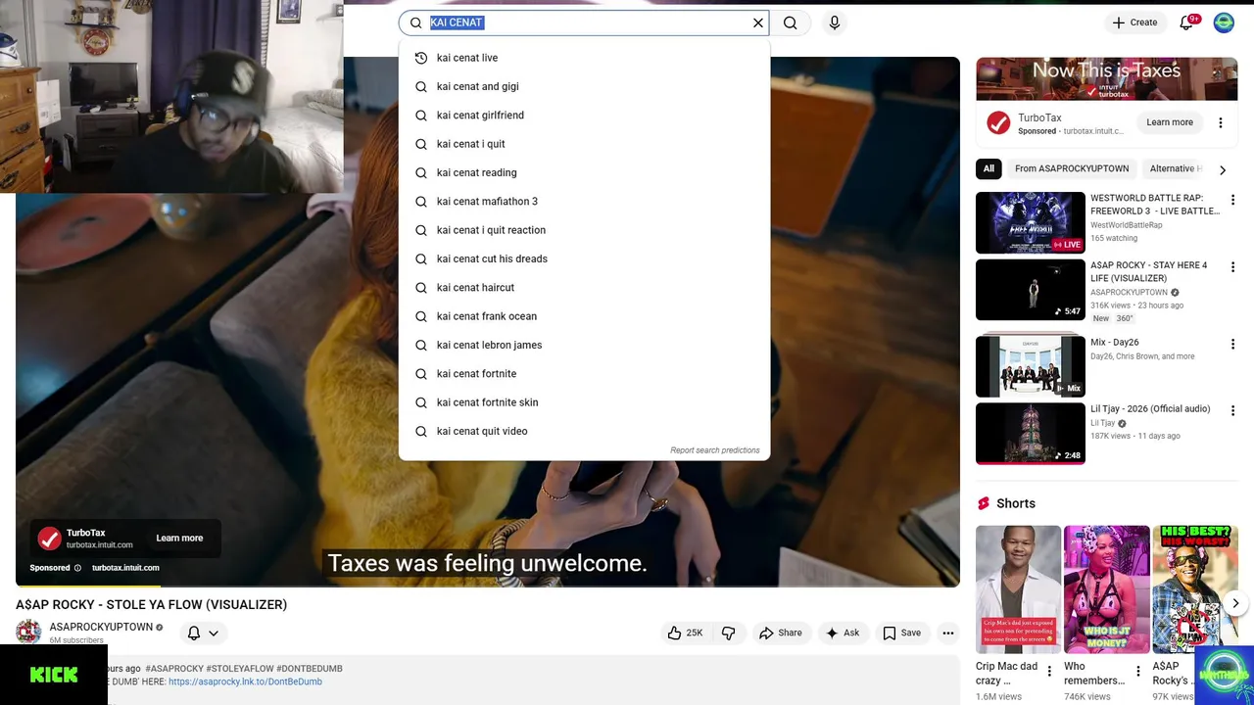Choose 'kai cenat cut his dreads' suggestion
Screen dimensions: 1254x705
584,258
